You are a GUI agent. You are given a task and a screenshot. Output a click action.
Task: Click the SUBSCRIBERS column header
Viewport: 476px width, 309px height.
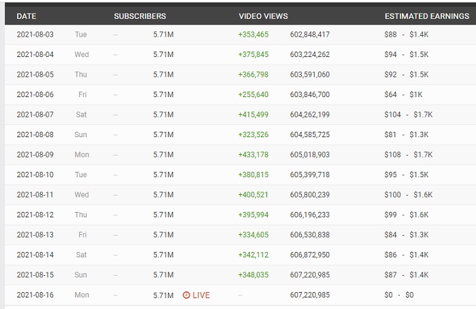click(139, 16)
